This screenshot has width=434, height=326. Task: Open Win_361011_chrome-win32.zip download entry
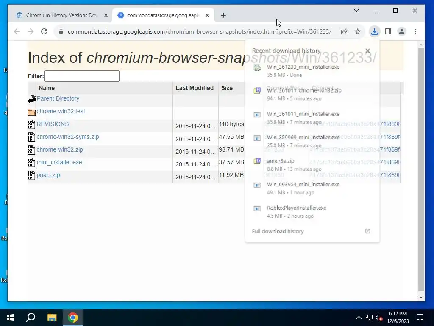(312, 94)
